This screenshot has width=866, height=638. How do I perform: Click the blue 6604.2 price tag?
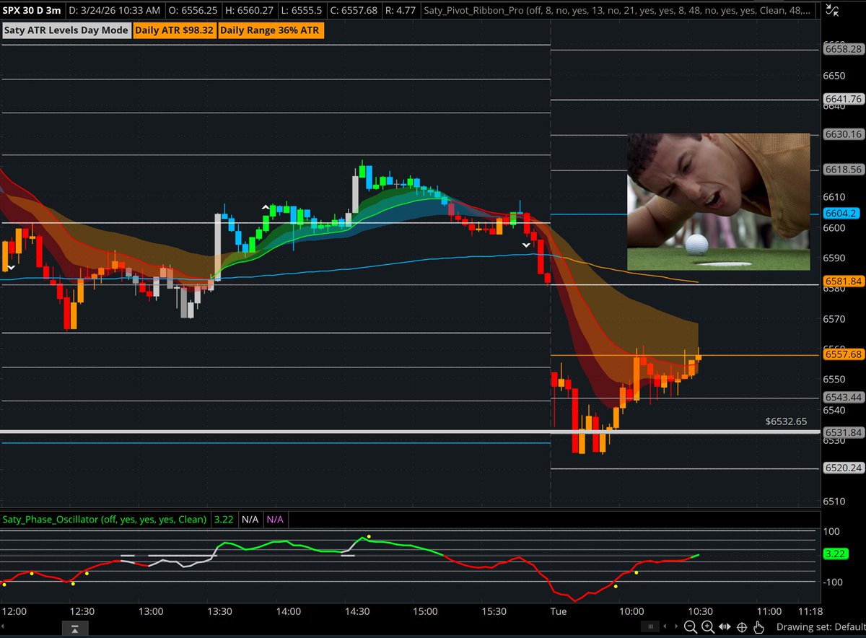click(x=841, y=214)
